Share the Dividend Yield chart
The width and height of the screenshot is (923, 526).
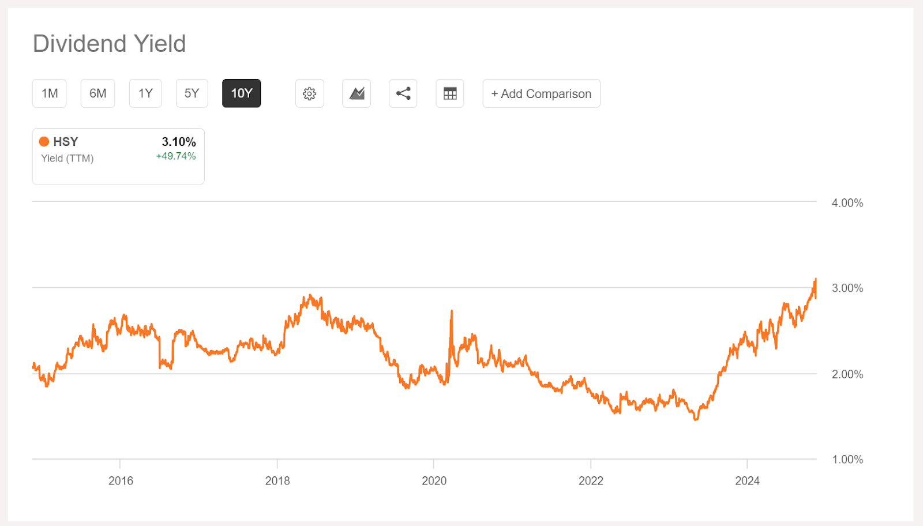[x=403, y=93]
